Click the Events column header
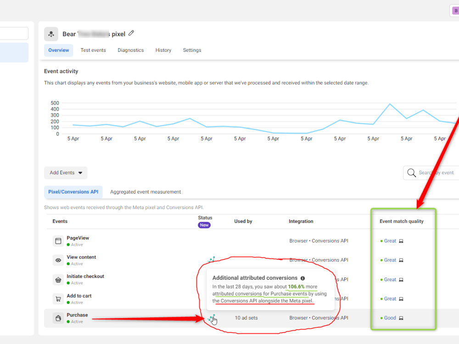The height and width of the screenshot is (344, 459). [60, 222]
